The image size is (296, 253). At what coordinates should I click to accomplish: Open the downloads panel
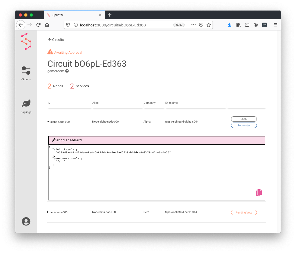(230, 25)
